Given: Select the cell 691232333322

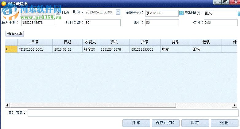Looking at the screenshot, I should click(145, 49).
